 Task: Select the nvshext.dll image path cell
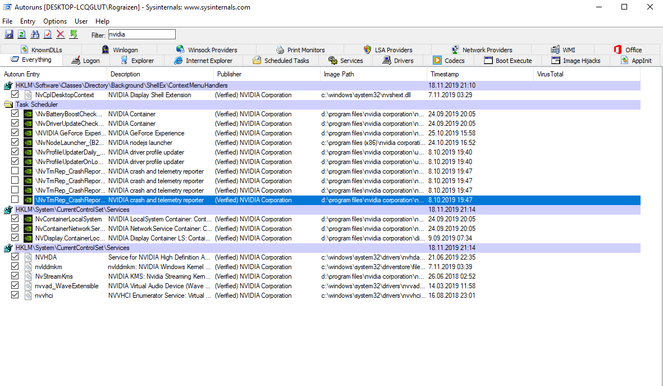pos(366,95)
